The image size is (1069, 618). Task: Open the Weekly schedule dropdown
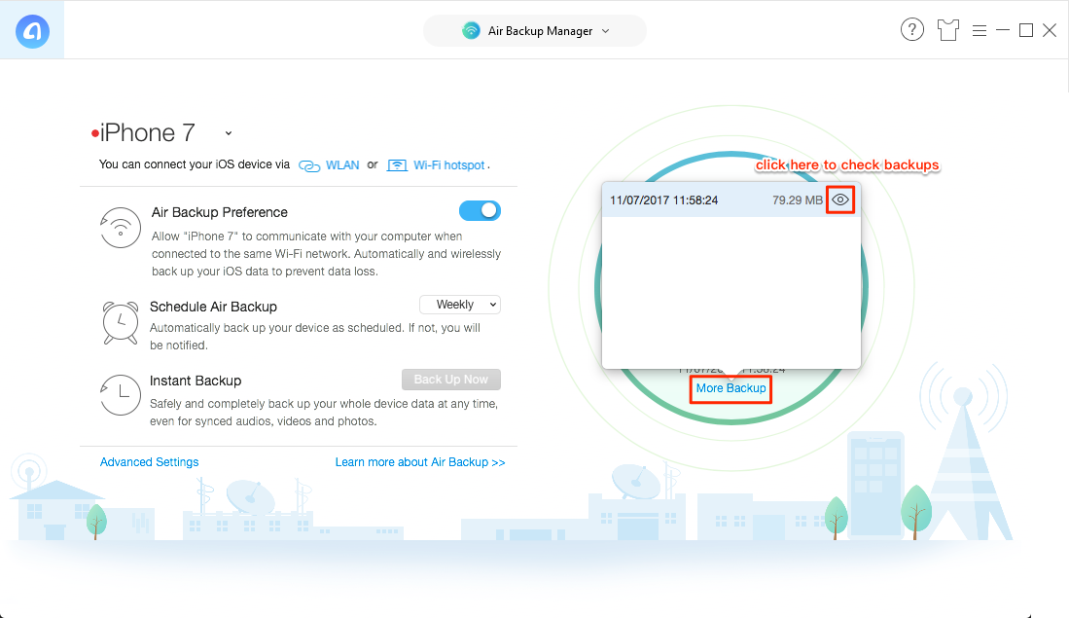[459, 305]
